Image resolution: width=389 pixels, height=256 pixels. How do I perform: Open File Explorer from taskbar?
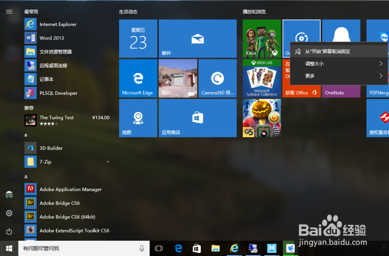[x=216, y=248]
